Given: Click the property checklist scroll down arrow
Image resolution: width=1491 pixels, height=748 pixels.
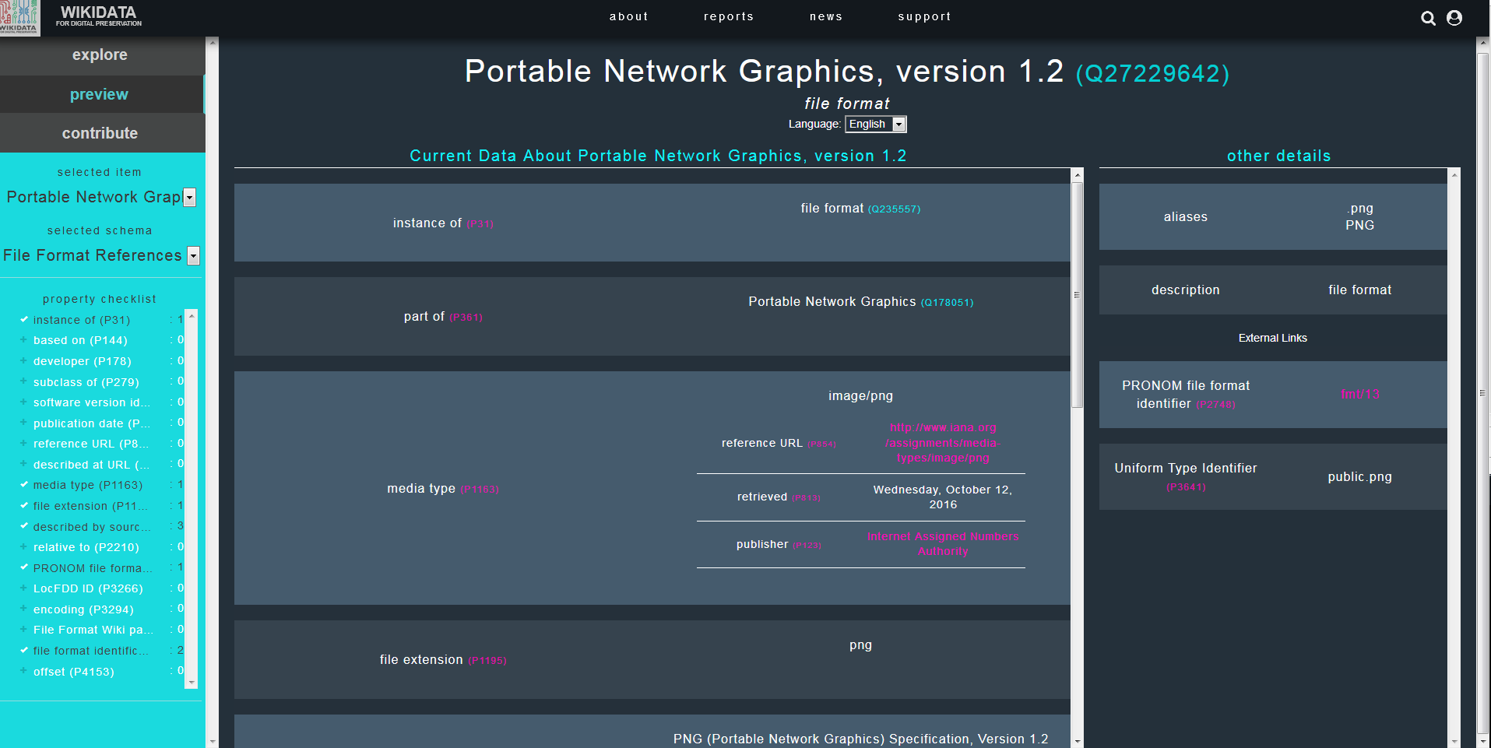Looking at the screenshot, I should 192,683.
